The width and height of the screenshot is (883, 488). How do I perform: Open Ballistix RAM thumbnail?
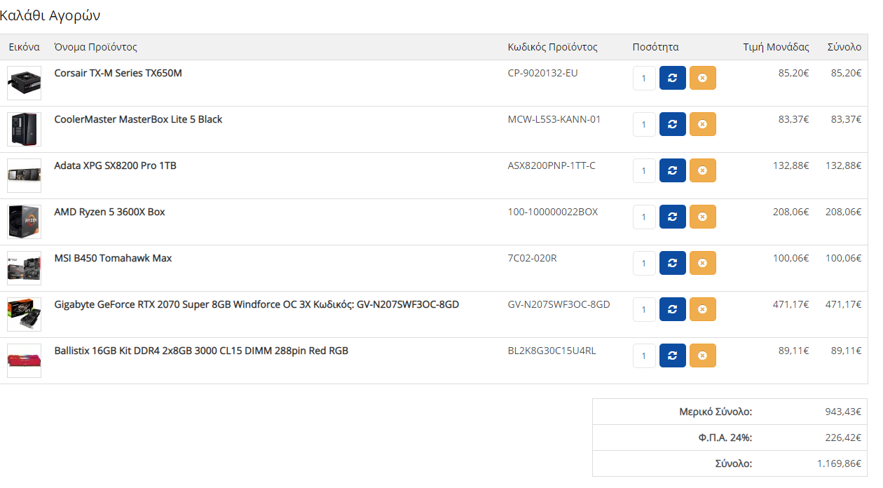tap(24, 360)
